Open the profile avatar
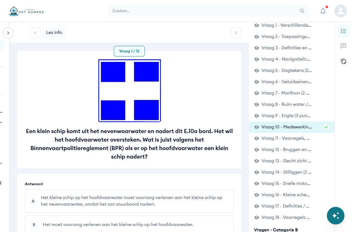Image resolution: width=352 pixels, height=232 pixels. 341,11
